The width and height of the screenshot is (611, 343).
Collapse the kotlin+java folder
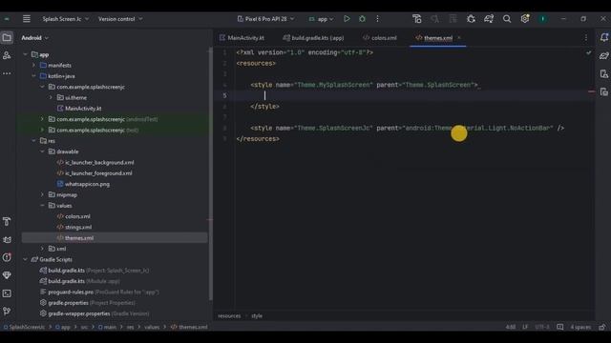pos(34,76)
